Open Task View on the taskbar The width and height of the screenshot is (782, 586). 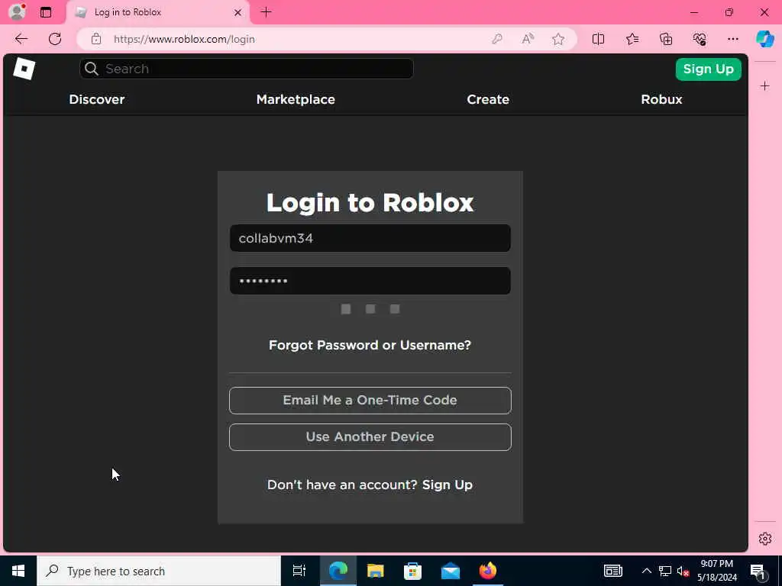click(x=299, y=571)
